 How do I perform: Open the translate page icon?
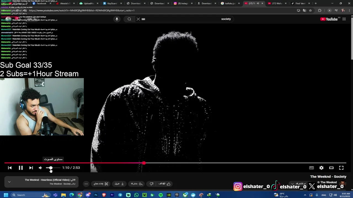[x=304, y=10]
